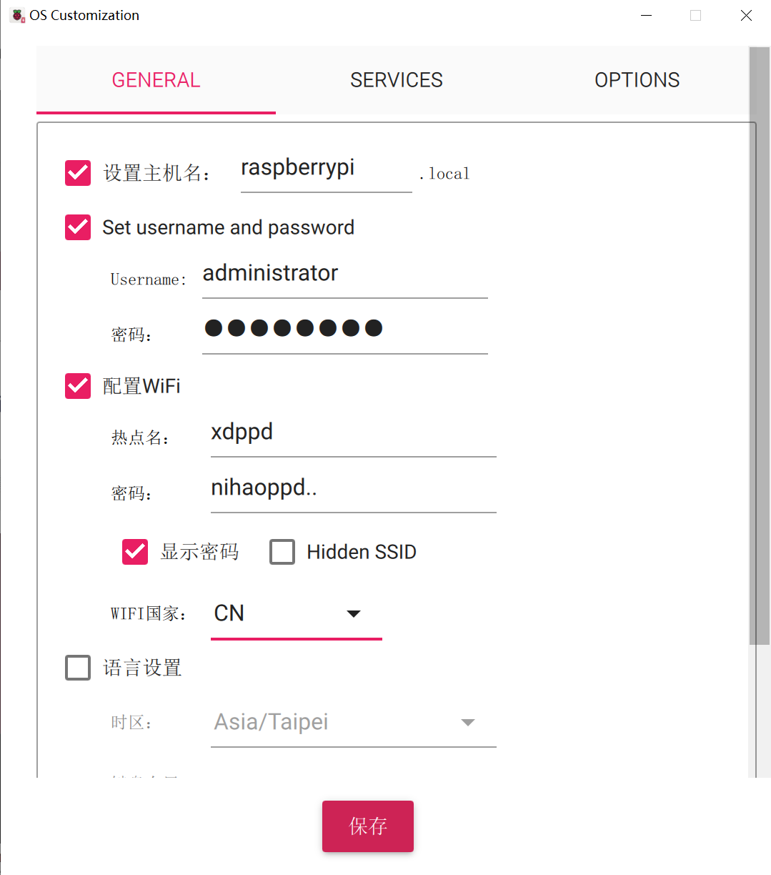Uncheck the 设置主机名 hostname checkbox

point(78,173)
